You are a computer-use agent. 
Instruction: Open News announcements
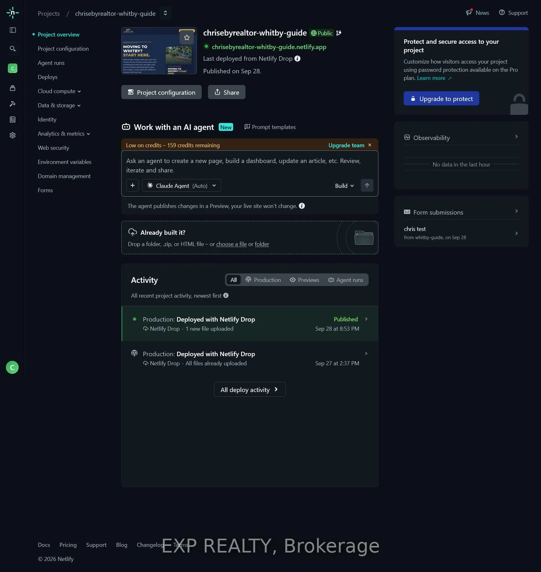(x=478, y=13)
